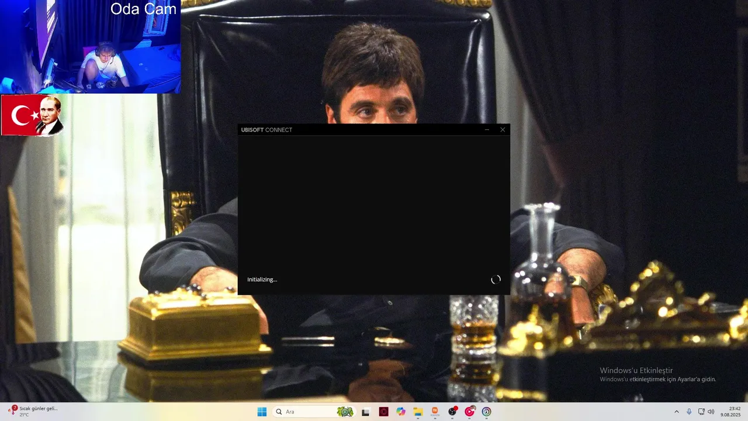Viewport: 748px width, 421px height.
Task: Click the Initializing... status text
Action: (262, 279)
